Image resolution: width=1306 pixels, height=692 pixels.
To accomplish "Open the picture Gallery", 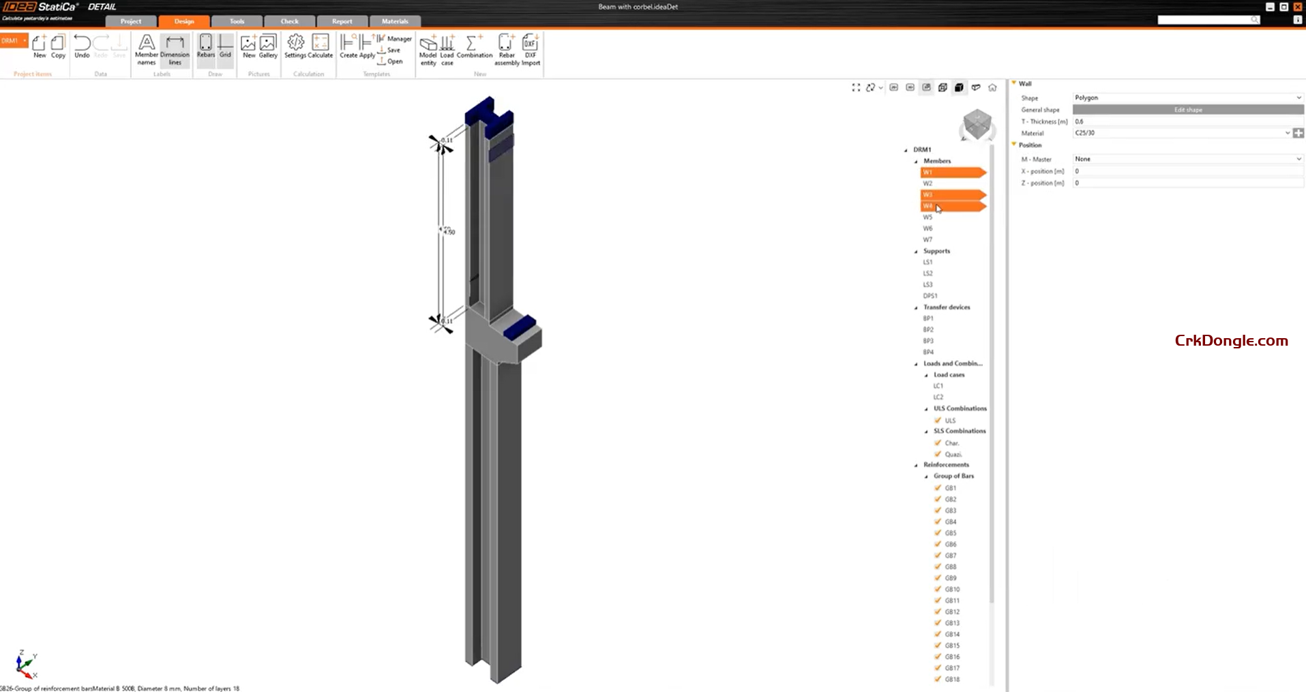I will 268,46.
